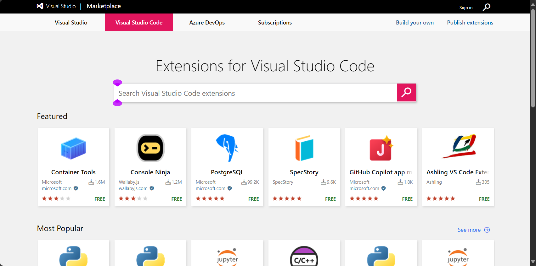Click download icon on SpecStory card
The height and width of the screenshot is (266, 536).
pyautogui.click(x=324, y=182)
